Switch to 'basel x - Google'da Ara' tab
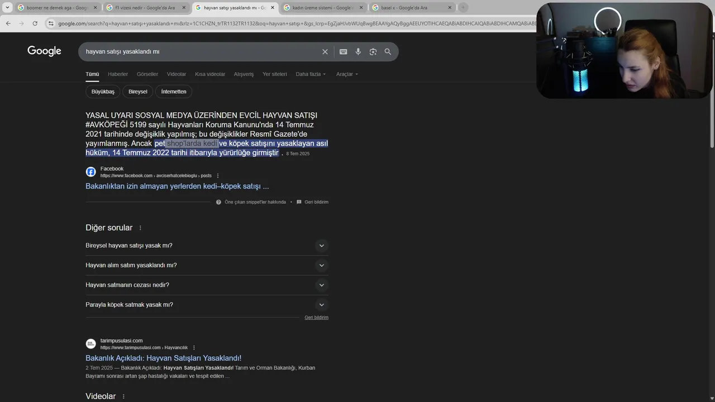Image resolution: width=715 pixels, height=402 pixels. pyautogui.click(x=412, y=8)
